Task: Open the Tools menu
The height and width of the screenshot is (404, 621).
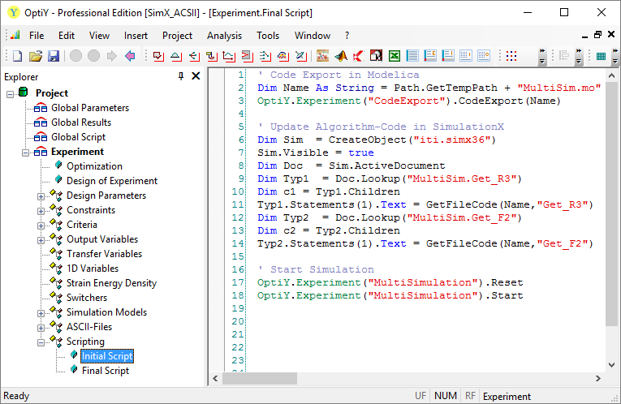Action: coord(268,36)
